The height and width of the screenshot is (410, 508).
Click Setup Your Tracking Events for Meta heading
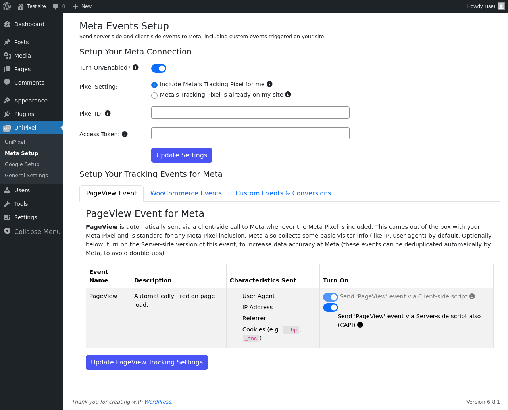151,174
